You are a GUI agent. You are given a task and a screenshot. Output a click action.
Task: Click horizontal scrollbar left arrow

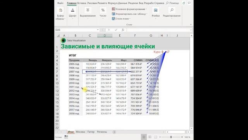tap(167, 132)
